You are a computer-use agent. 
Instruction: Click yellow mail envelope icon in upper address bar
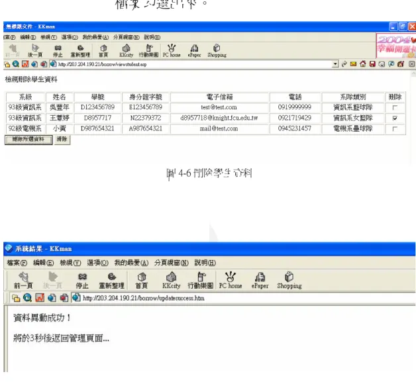point(353,64)
